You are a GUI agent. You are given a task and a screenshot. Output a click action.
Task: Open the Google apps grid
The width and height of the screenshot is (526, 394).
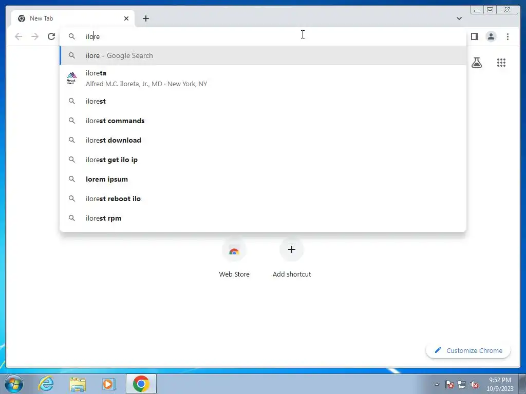(x=501, y=63)
